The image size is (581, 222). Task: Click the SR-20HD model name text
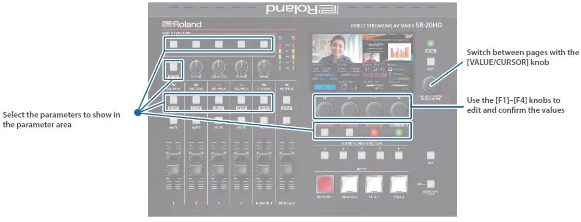(428, 25)
